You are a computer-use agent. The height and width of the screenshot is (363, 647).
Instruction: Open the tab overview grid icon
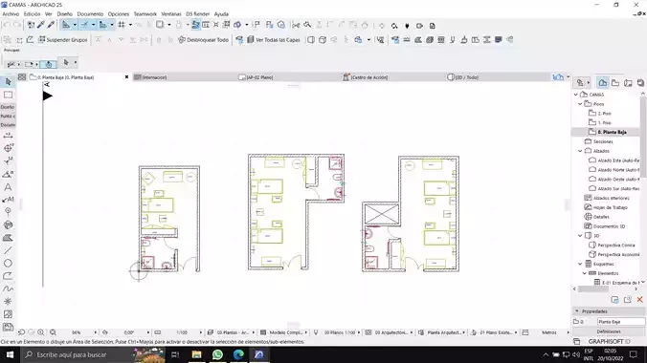pos(22,77)
